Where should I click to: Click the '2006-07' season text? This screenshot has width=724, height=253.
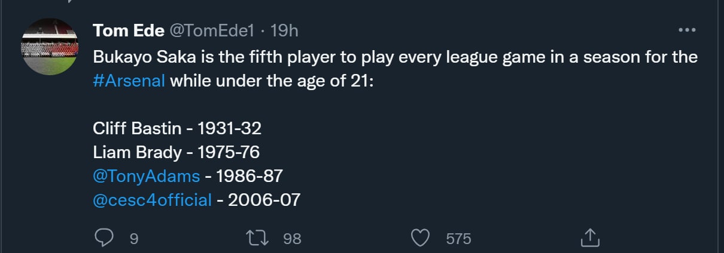coord(264,199)
